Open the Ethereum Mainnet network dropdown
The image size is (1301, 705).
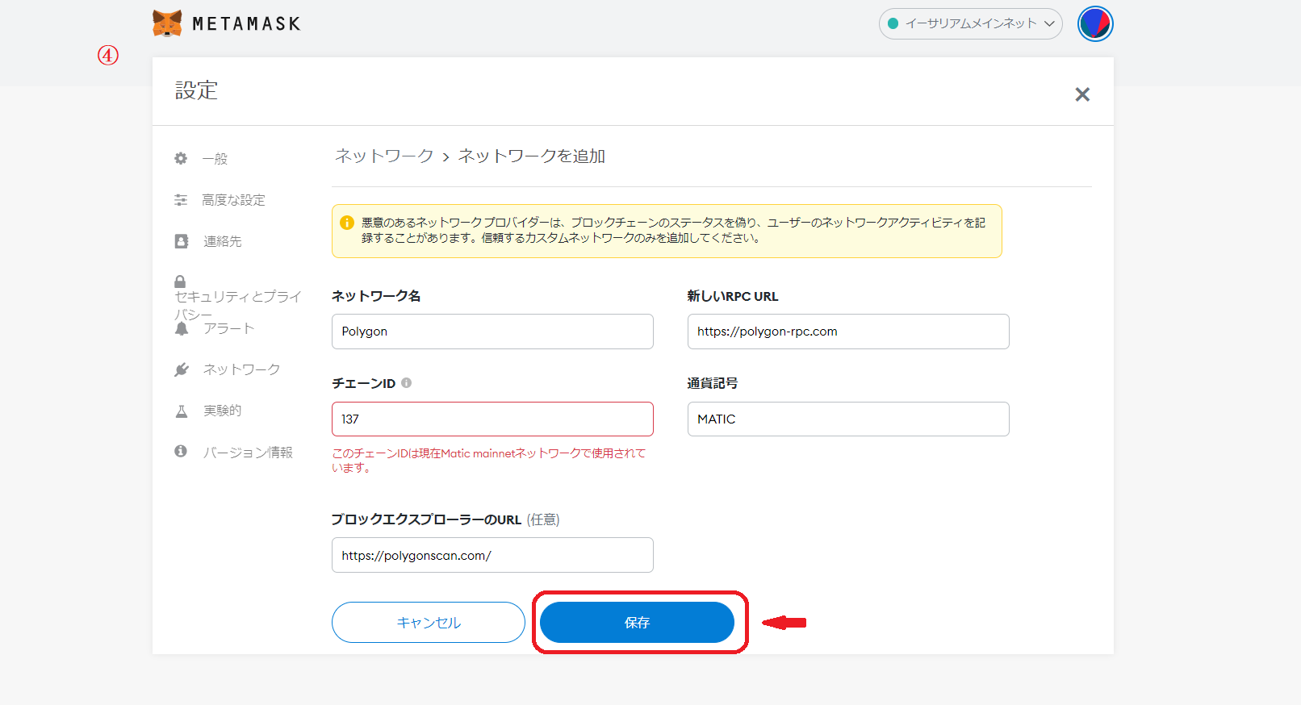pos(970,23)
